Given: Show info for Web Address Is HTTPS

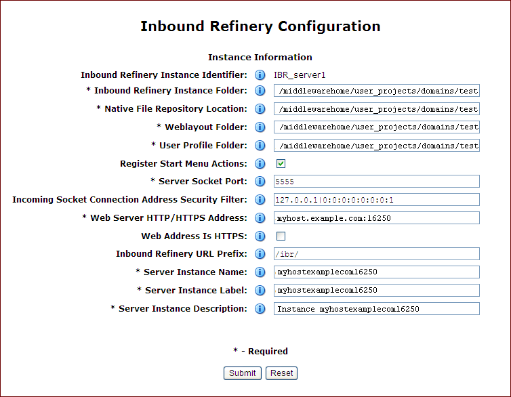Looking at the screenshot, I should point(260,236).
